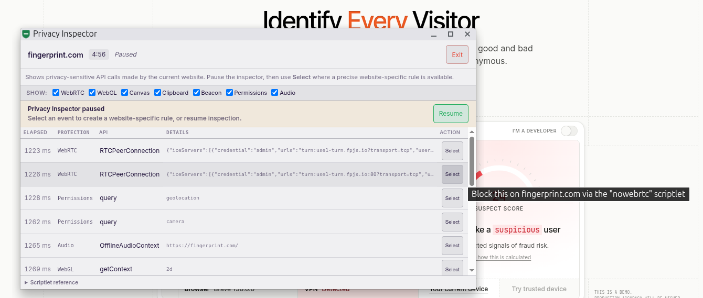Open the Try trusted device tab
This screenshot has width=703, height=298.
tap(539, 289)
